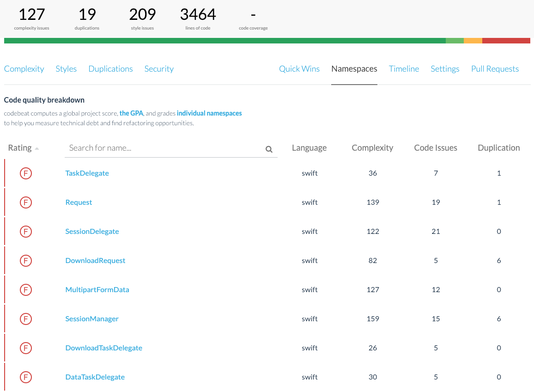The image size is (534, 392).
Task: Open the Request namespace
Action: tap(79, 202)
